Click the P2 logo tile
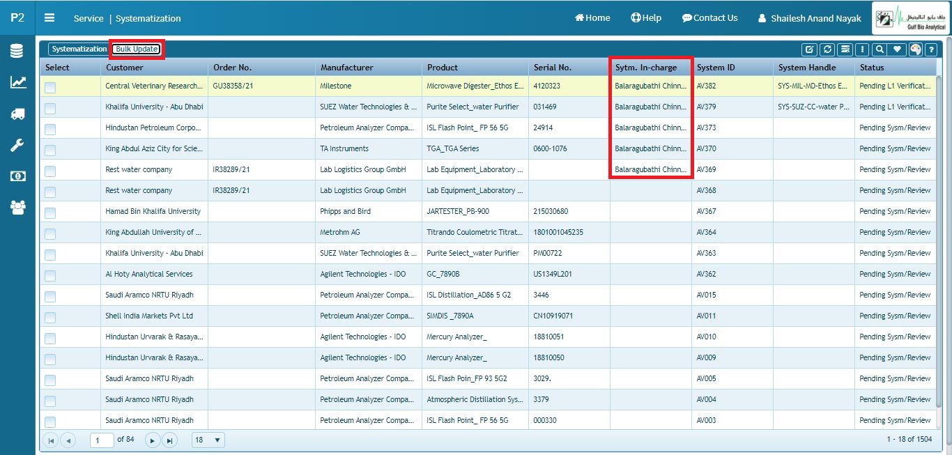Image resolution: width=952 pixels, height=455 pixels. [17, 17]
